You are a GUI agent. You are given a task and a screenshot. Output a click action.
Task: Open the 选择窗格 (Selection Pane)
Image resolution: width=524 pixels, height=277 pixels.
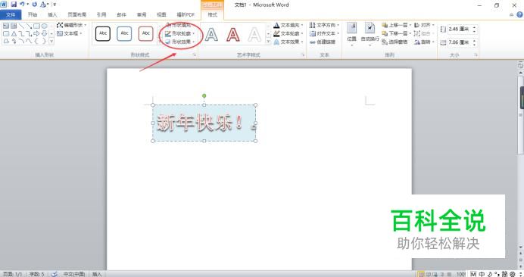click(395, 42)
